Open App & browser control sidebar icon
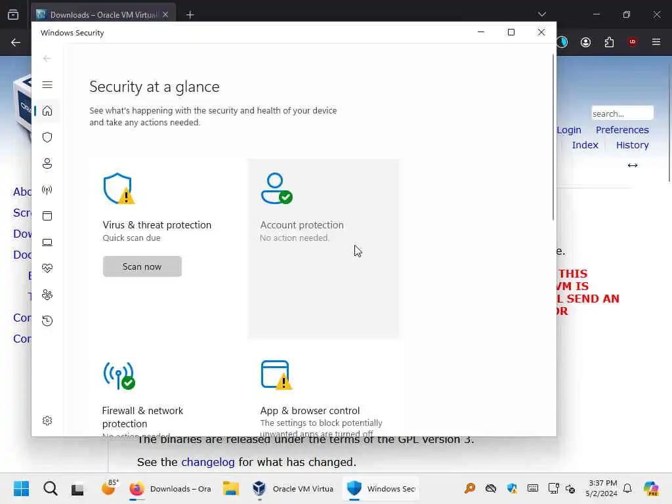672x504 pixels. tap(47, 216)
